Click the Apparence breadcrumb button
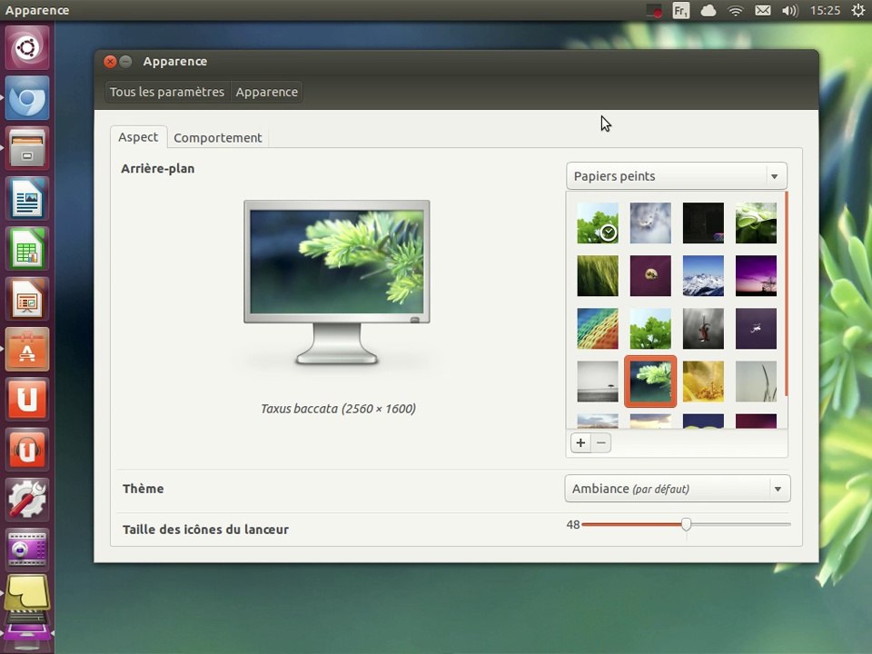The height and width of the screenshot is (654, 872). click(266, 92)
